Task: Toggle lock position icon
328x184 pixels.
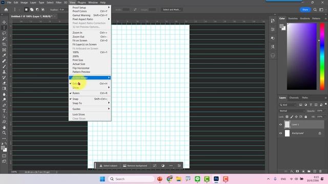Action: tap(296, 117)
